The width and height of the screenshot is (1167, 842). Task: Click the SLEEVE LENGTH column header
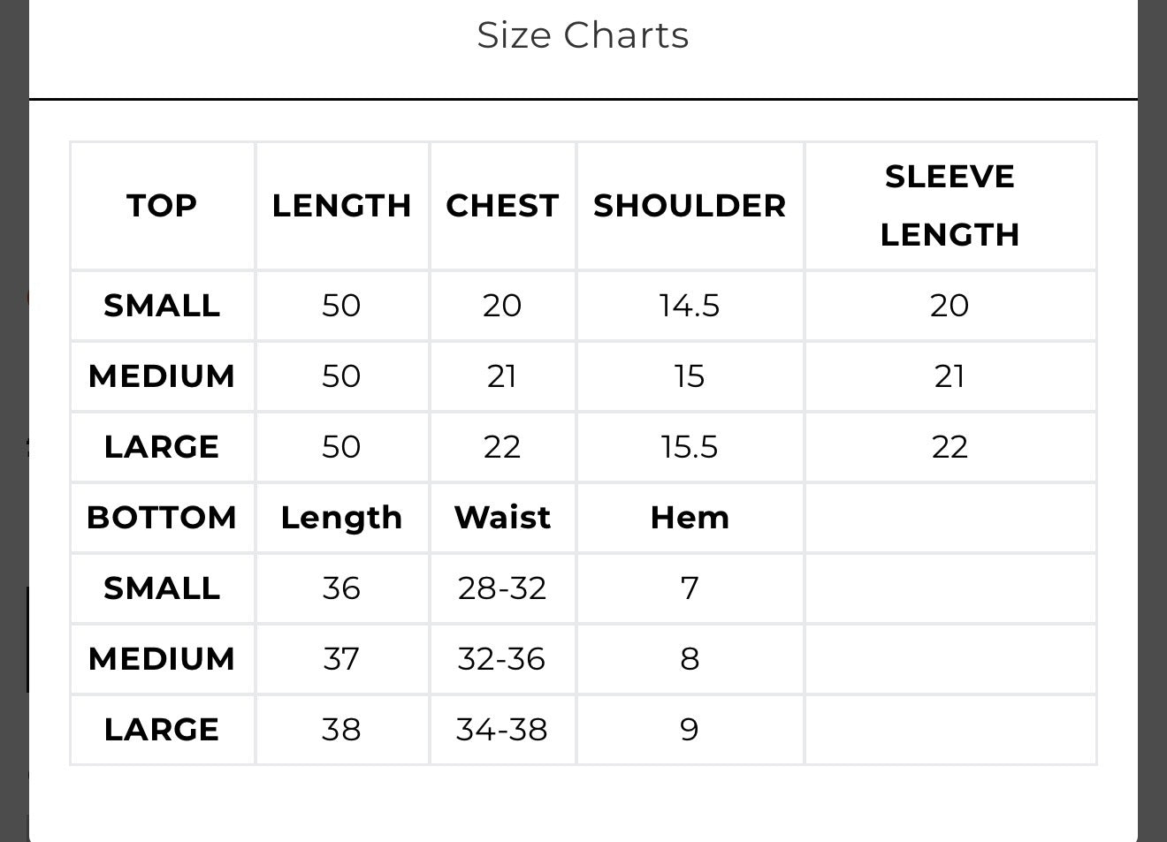950,206
